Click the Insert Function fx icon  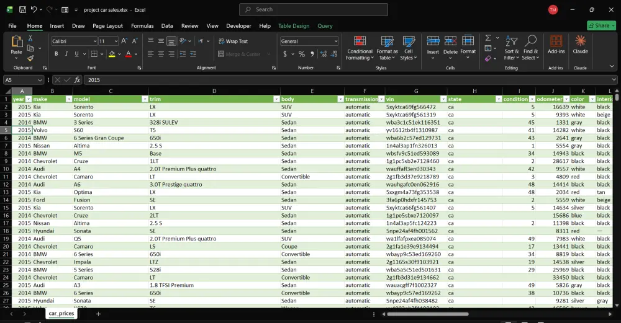point(77,80)
